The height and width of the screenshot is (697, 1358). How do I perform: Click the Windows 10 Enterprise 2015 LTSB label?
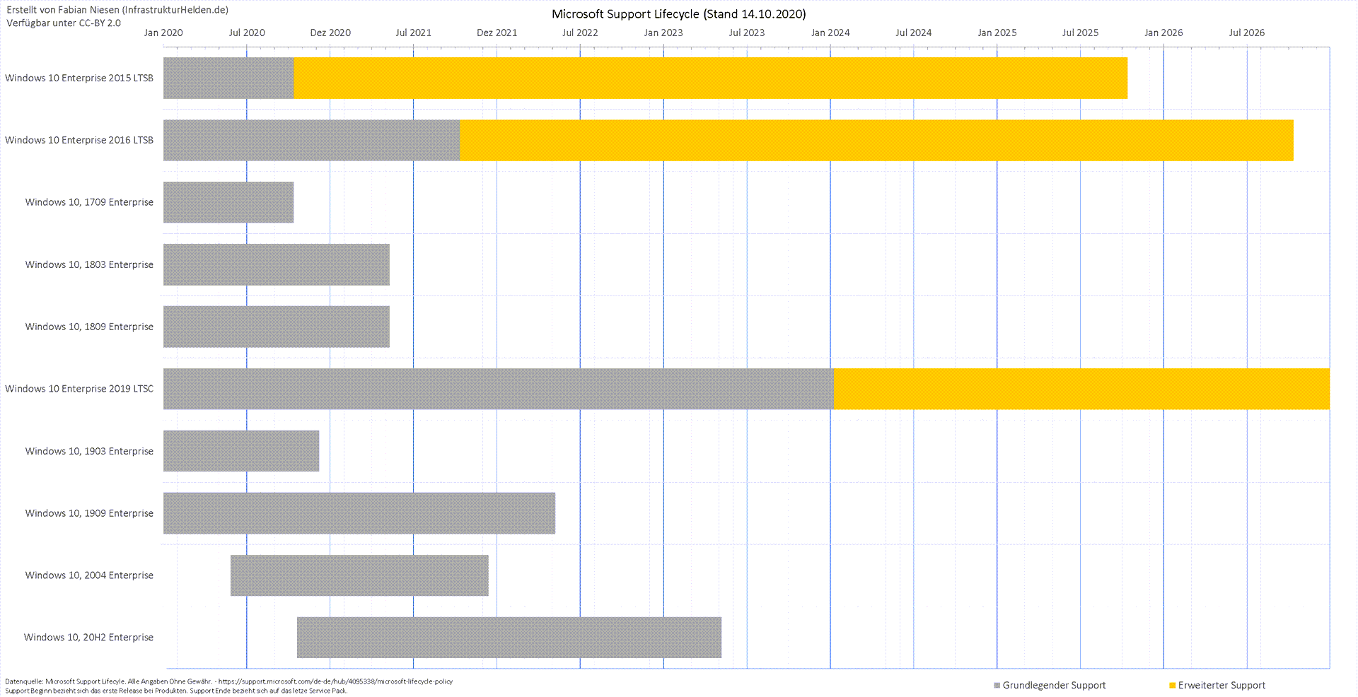[79, 78]
